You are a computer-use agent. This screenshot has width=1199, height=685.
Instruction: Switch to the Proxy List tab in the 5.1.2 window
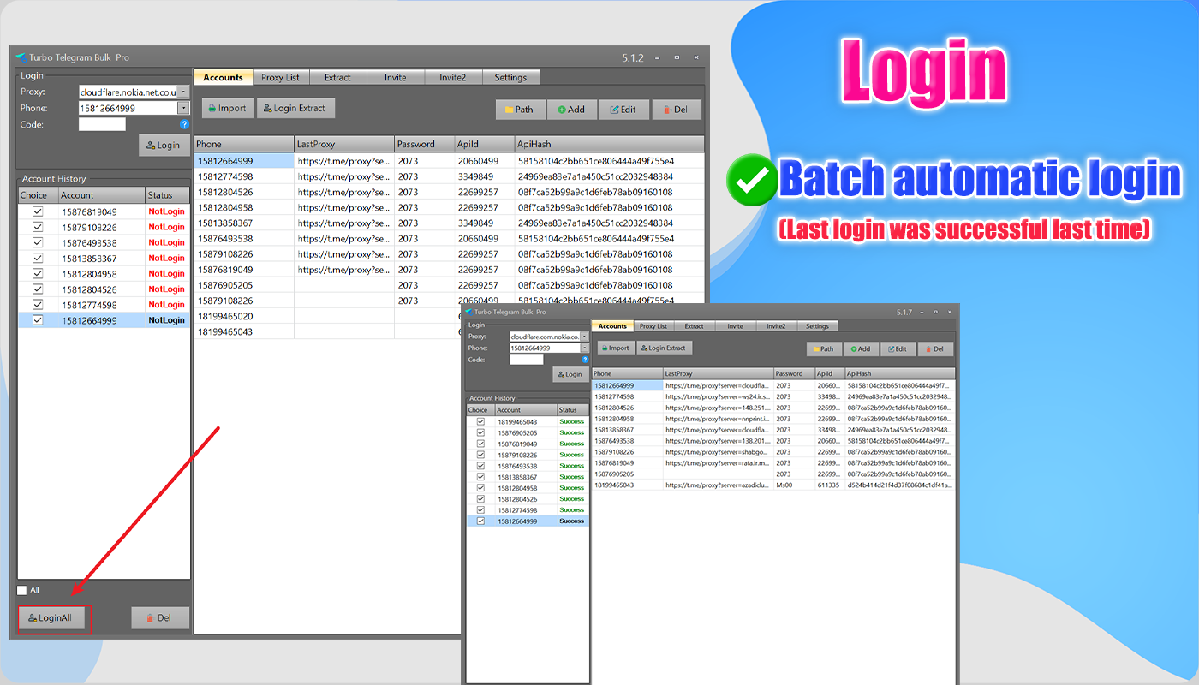(281, 78)
